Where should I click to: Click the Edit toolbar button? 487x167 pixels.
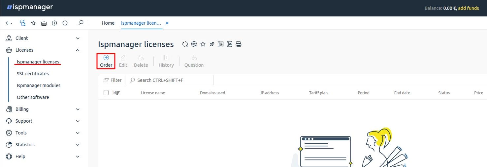(x=123, y=61)
